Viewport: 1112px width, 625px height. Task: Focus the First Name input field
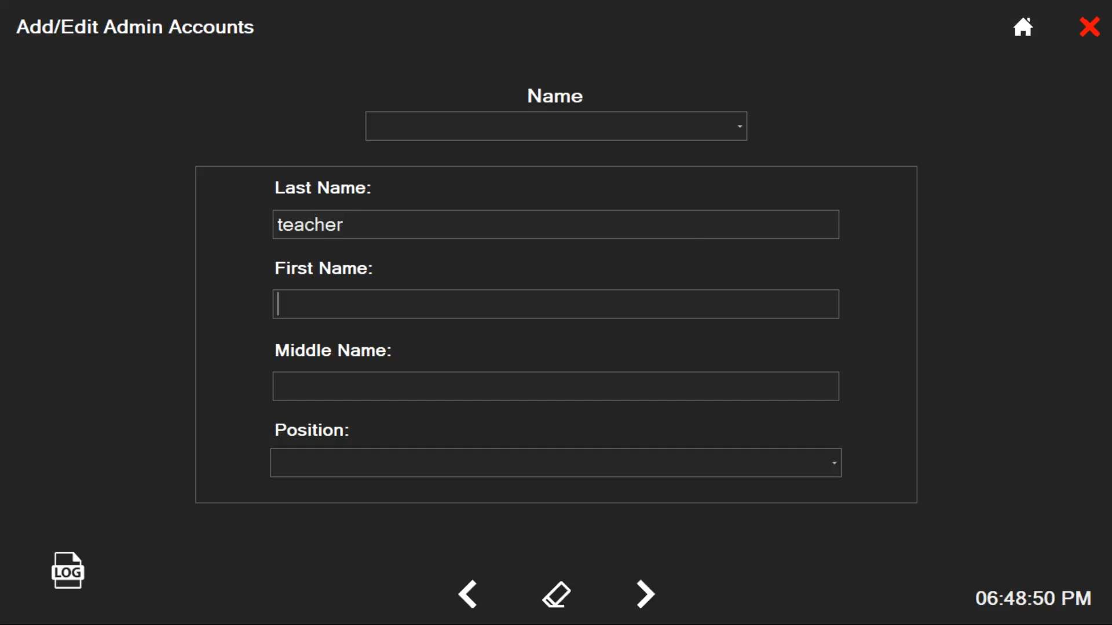556,304
